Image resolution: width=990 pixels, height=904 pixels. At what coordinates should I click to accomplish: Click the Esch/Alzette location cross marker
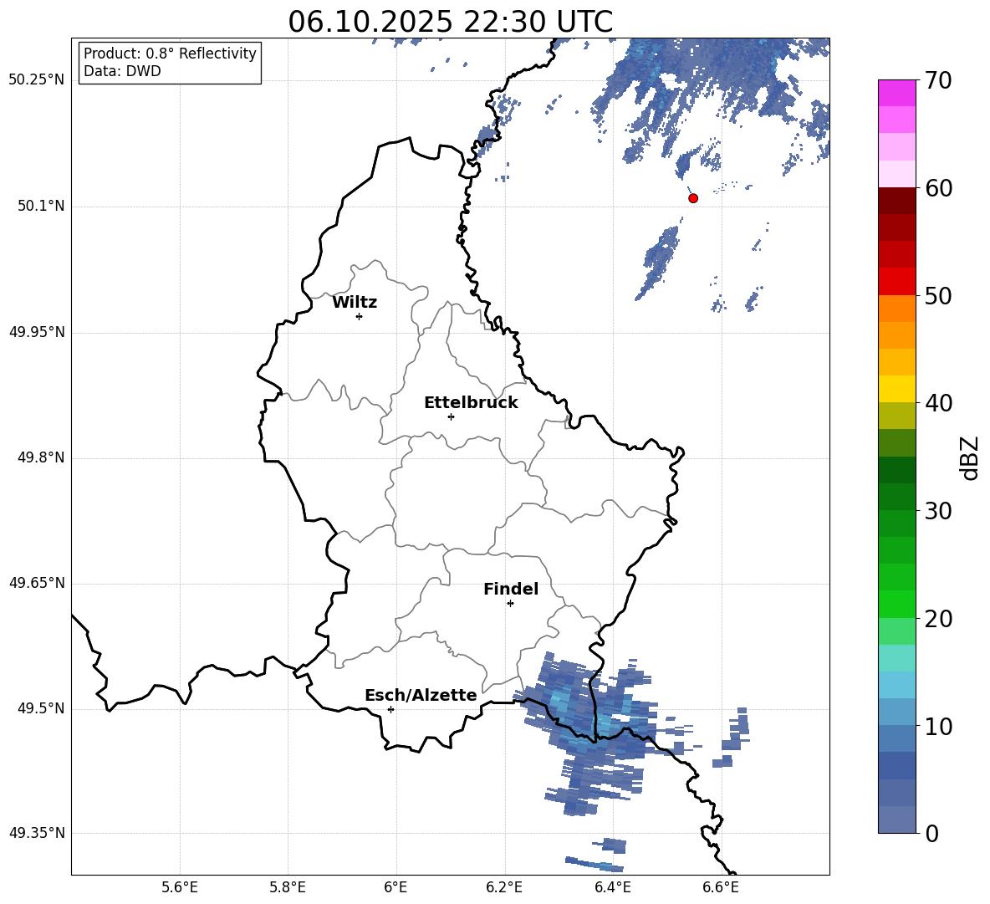click(x=390, y=709)
